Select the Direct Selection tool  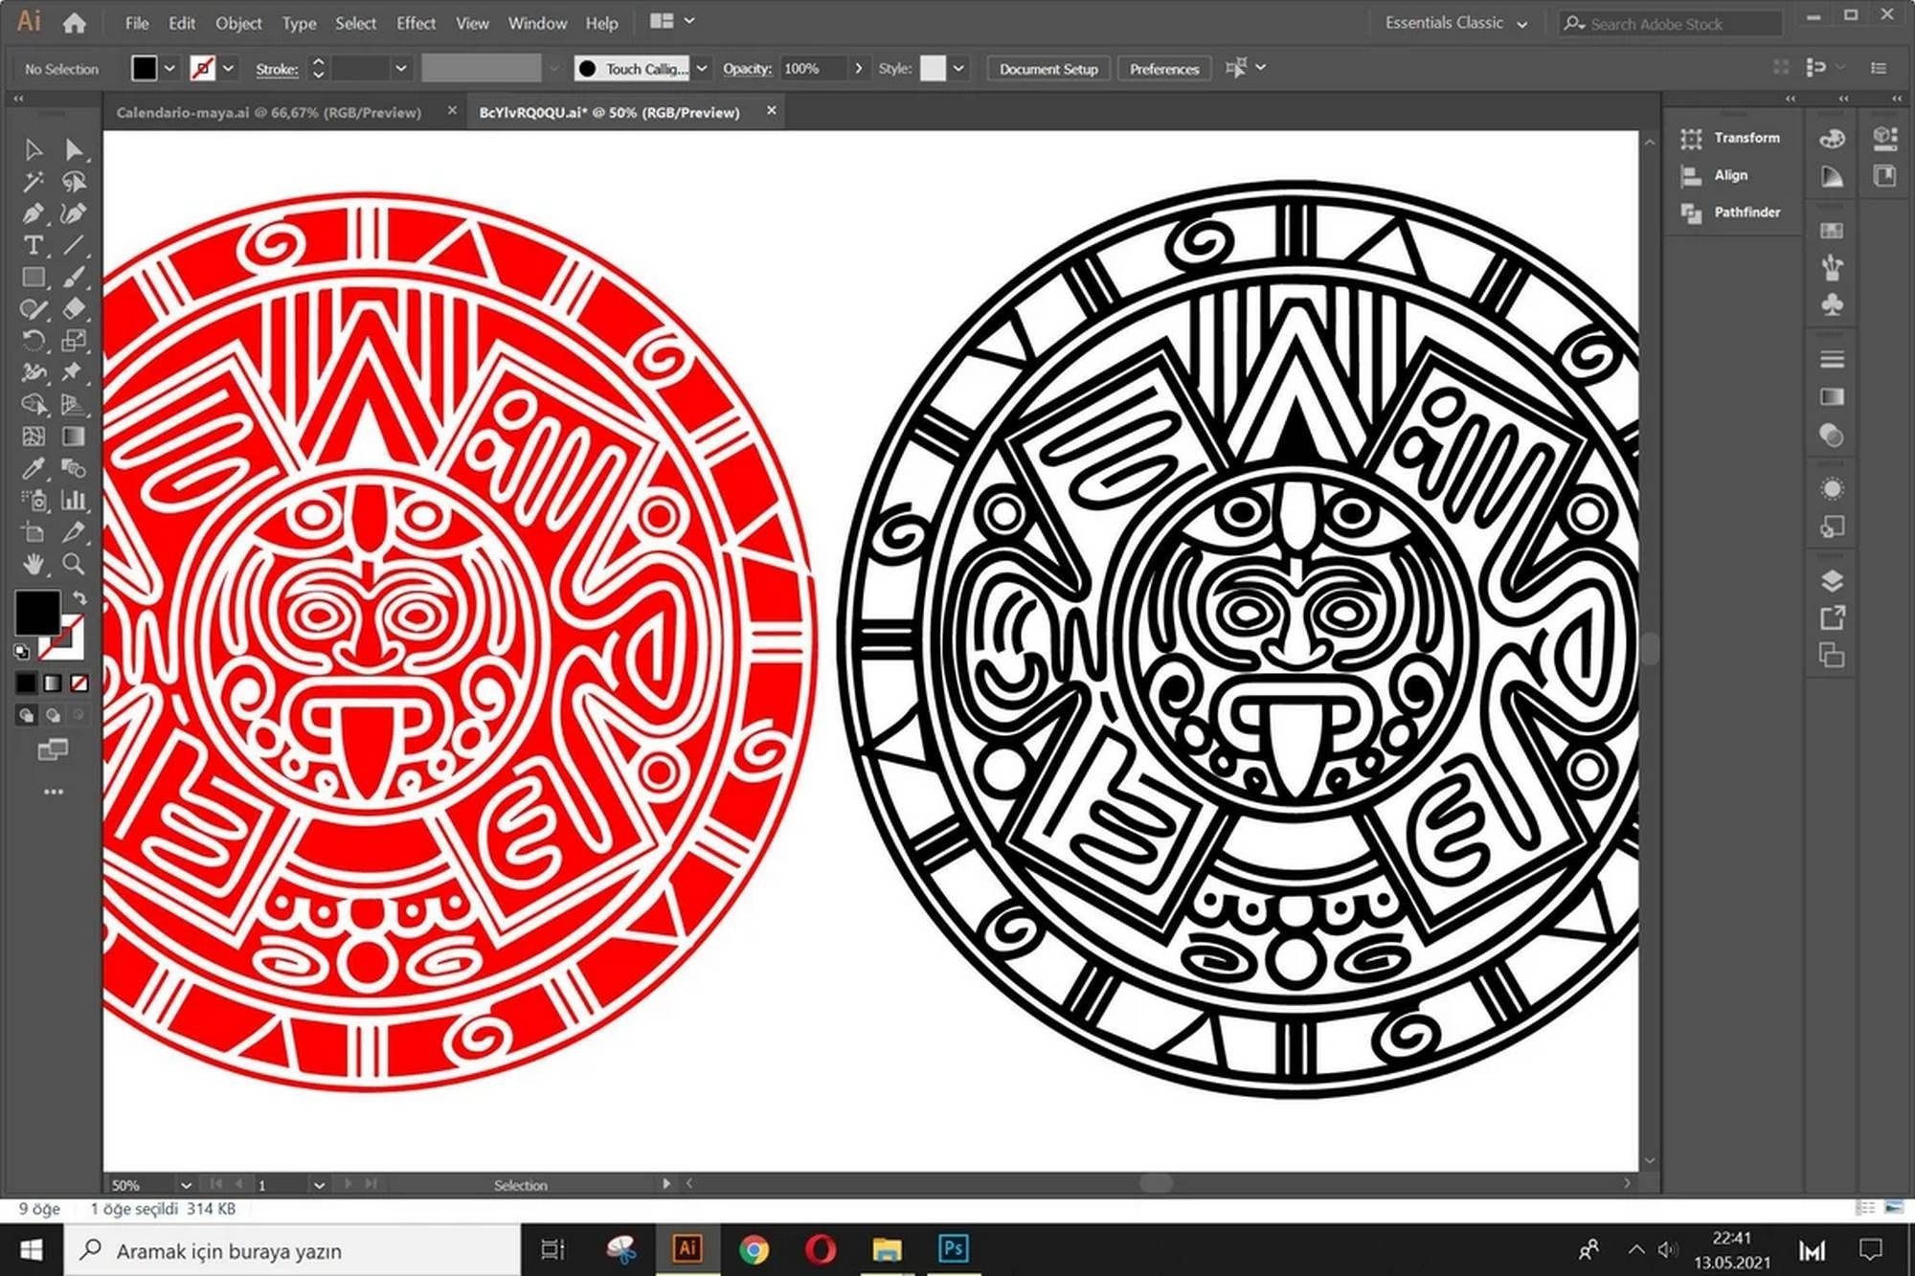tap(73, 149)
